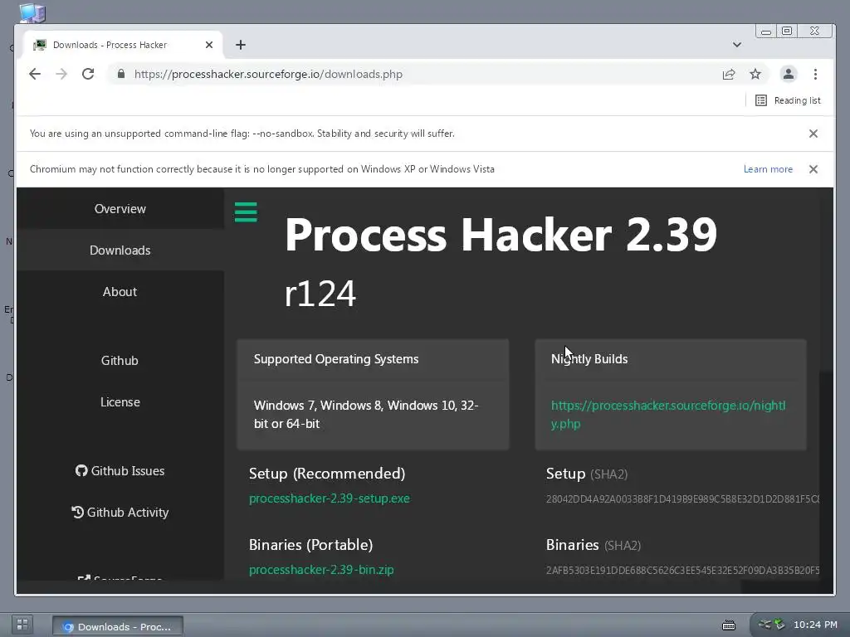The height and width of the screenshot is (637, 850).
Task: Share this page via the share icon
Action: click(729, 74)
